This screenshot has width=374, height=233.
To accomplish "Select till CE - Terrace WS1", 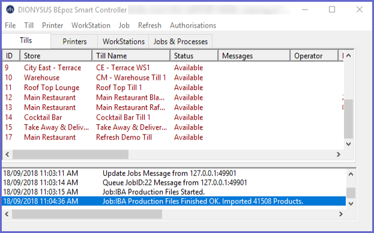I will (123, 68).
